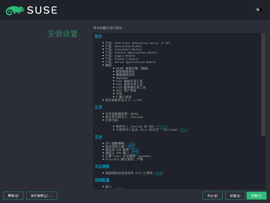This screenshot has height=203, width=270.
Task: Open the 安全 (Security) section heading
Action: click(98, 137)
